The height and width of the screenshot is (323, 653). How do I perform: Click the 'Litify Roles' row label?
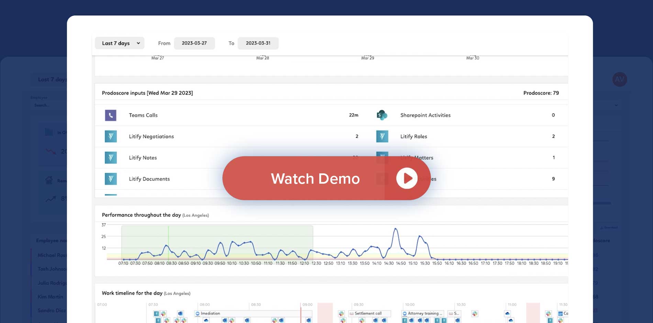coord(414,137)
